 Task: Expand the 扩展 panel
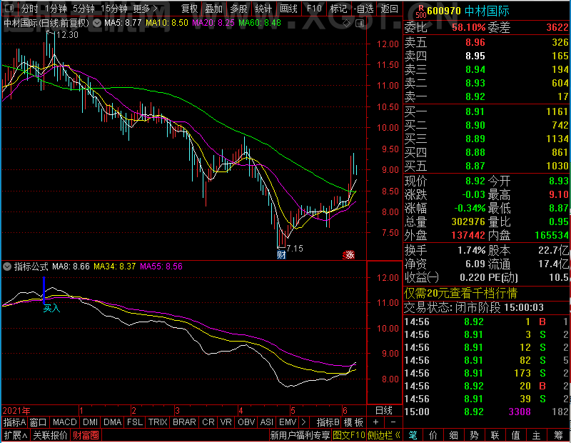pyautogui.click(x=16, y=435)
